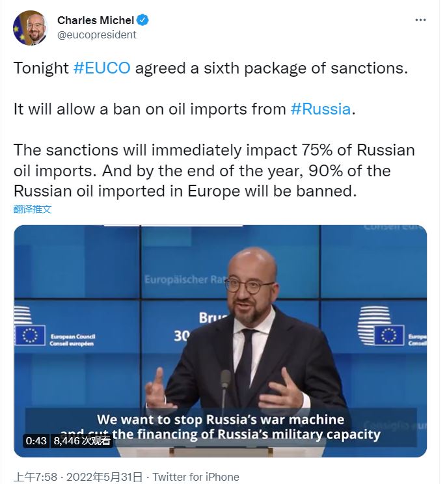Click the sentence about sixth sanctions package
This screenshot has width=447, height=484.
click(210, 68)
